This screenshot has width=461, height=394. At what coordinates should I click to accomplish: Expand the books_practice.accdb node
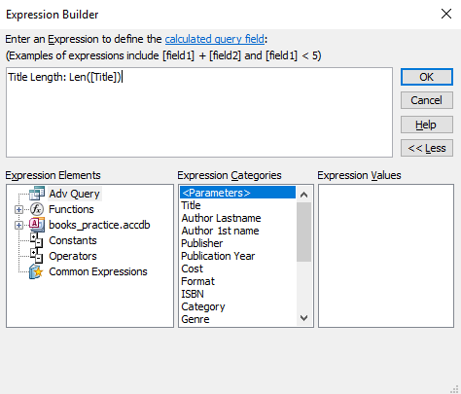(x=18, y=225)
